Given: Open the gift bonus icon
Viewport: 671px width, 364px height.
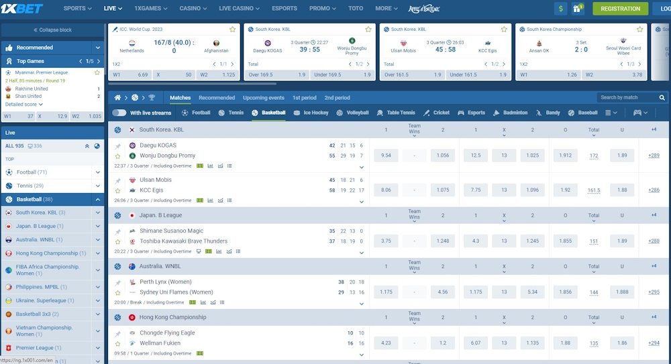Looking at the screenshot, I should [578, 9].
